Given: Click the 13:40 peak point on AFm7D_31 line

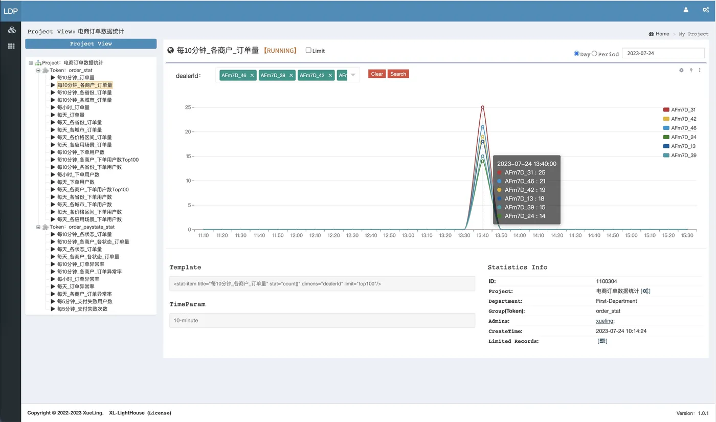Looking at the screenshot, I should (482, 107).
